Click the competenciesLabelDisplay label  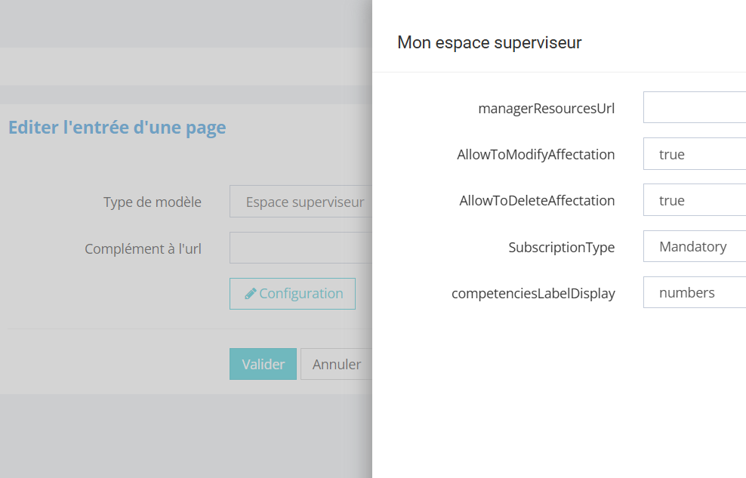point(533,293)
